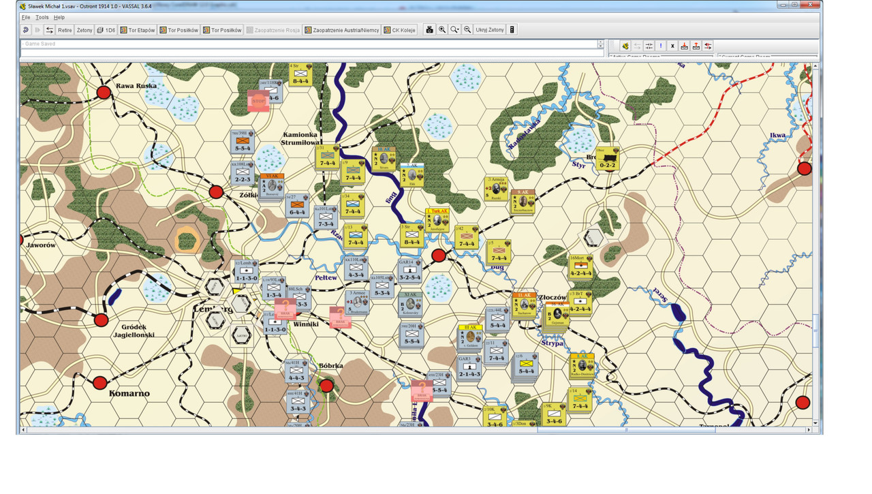Click the Rawa Ruska red city marker
The height and width of the screenshot is (494, 872).
104,93
